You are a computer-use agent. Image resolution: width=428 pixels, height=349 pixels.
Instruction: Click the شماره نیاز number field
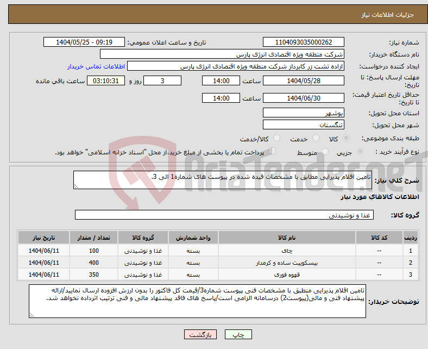[303, 42]
